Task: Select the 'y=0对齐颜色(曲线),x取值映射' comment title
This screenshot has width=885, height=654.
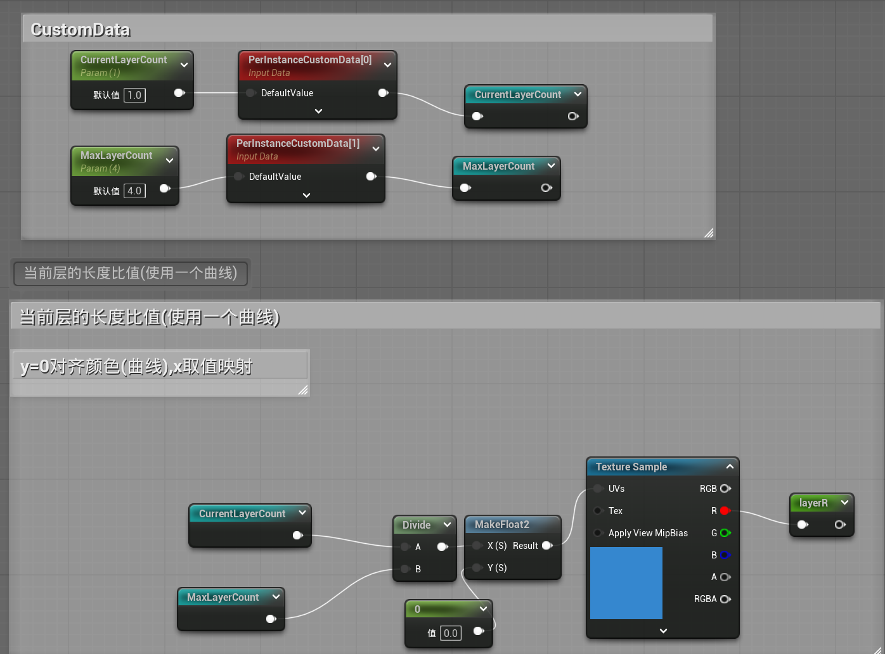Action: click(x=136, y=367)
